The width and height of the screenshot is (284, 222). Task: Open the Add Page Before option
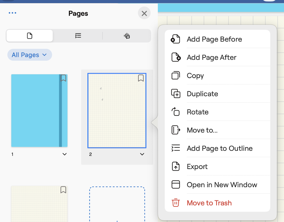(214, 39)
